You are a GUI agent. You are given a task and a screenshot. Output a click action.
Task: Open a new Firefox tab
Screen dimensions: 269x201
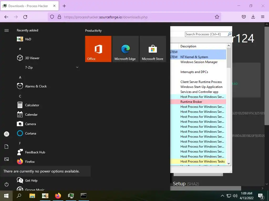click(x=64, y=6)
